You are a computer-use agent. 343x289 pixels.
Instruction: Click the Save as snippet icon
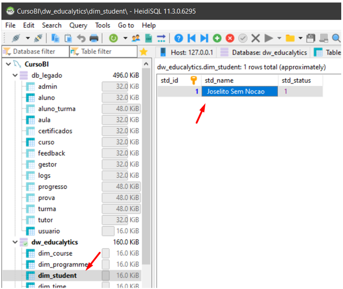[324, 38]
